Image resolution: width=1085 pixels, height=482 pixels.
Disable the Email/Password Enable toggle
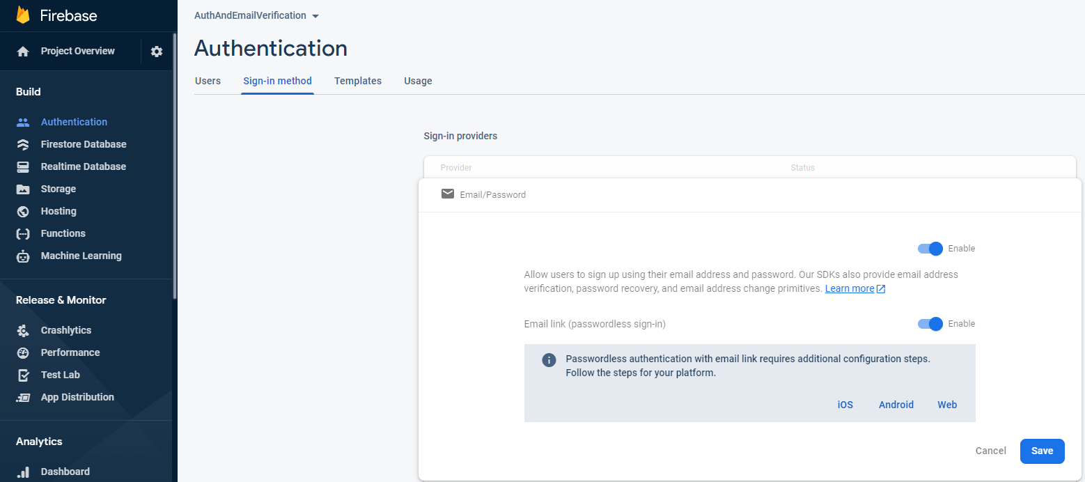tap(930, 249)
